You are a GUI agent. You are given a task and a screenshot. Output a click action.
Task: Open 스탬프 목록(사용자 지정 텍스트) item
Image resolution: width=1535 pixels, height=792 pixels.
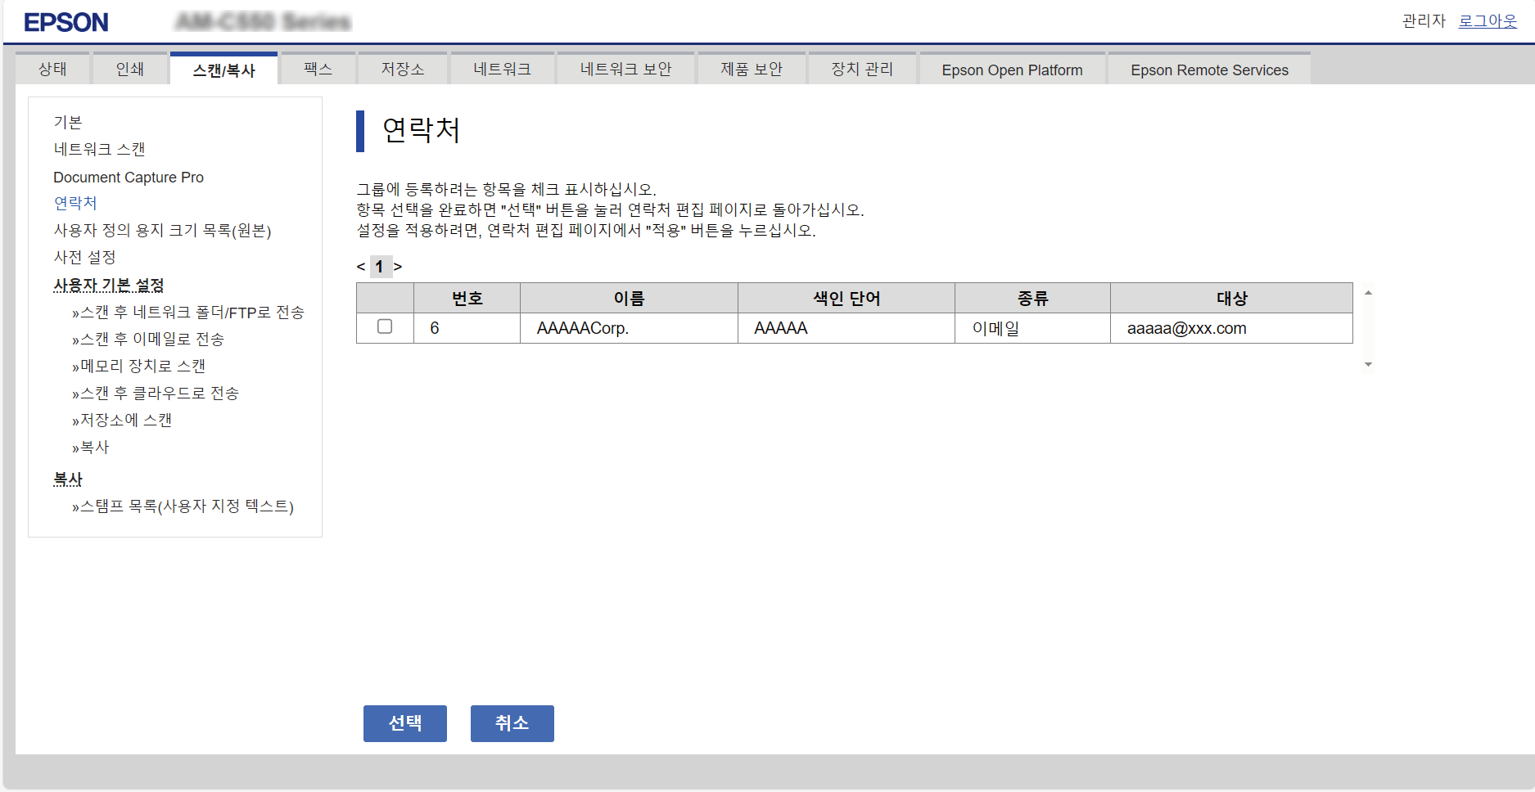[x=186, y=506]
